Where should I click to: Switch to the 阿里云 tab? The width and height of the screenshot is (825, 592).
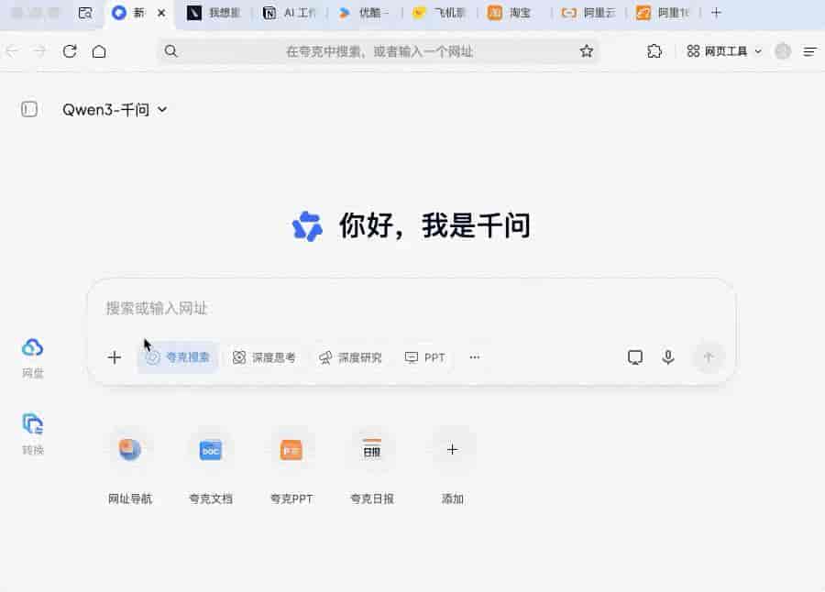(x=589, y=13)
